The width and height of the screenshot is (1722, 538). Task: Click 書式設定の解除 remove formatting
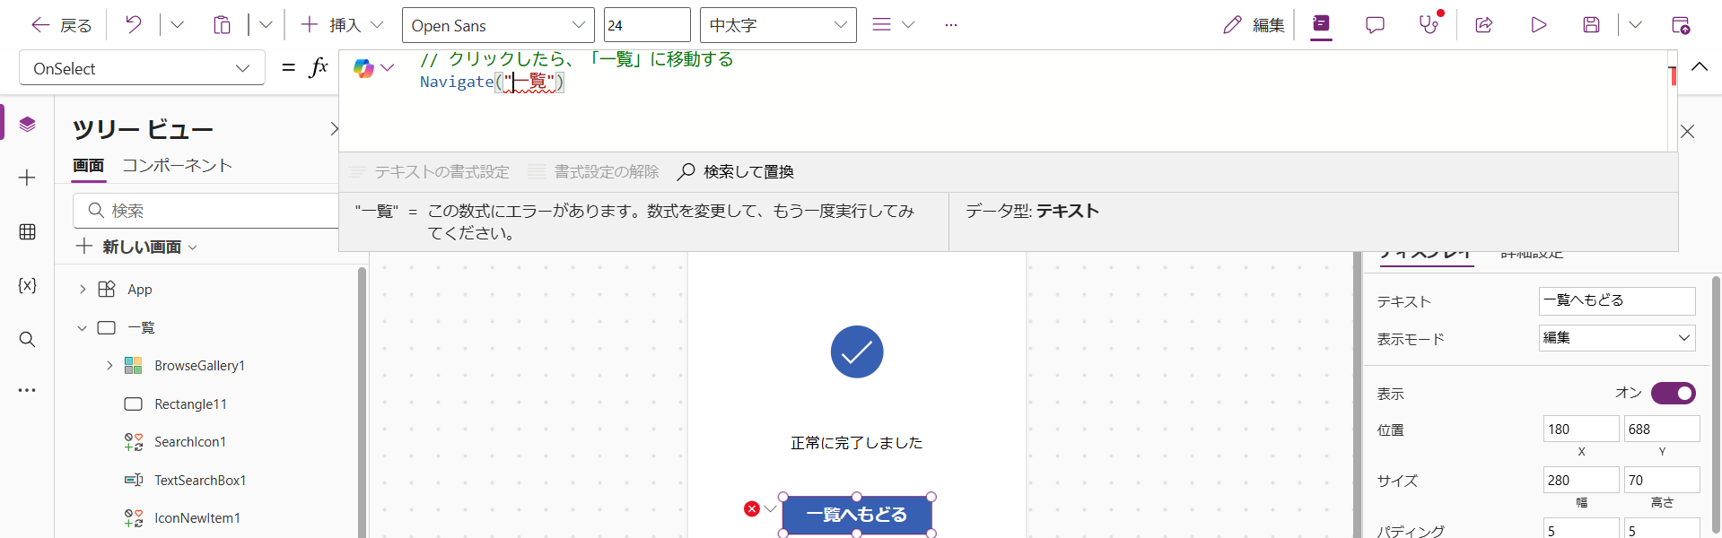[594, 171]
